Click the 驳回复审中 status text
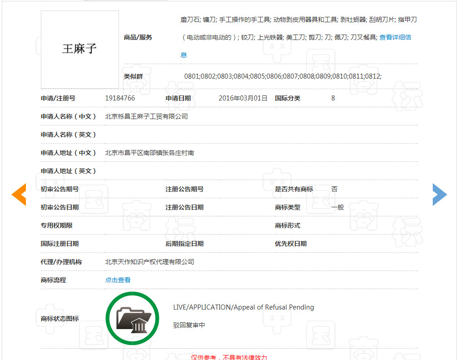This screenshot has width=460, height=360. pyautogui.click(x=189, y=325)
